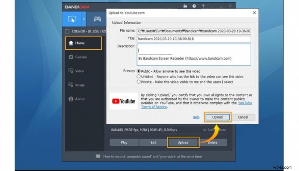299x171 pixels.
Task: Click the General gear icon
Action: coord(71,57)
